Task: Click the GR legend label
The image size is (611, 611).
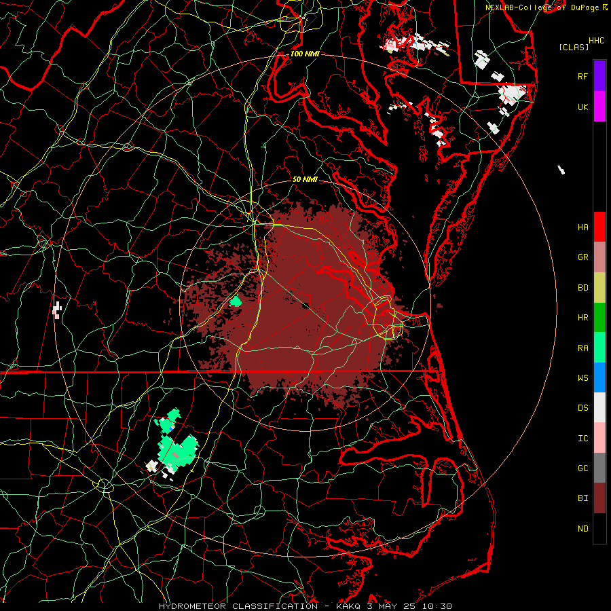Action: [583, 257]
